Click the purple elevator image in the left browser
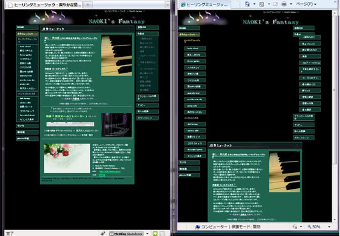340x236 pixels. (117, 125)
